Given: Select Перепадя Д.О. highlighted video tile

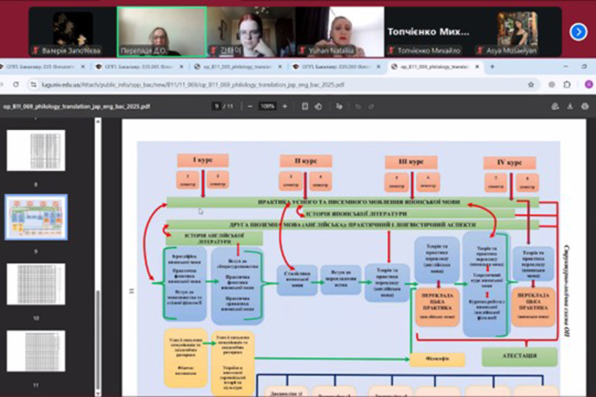Looking at the screenshot, I should coord(162,32).
